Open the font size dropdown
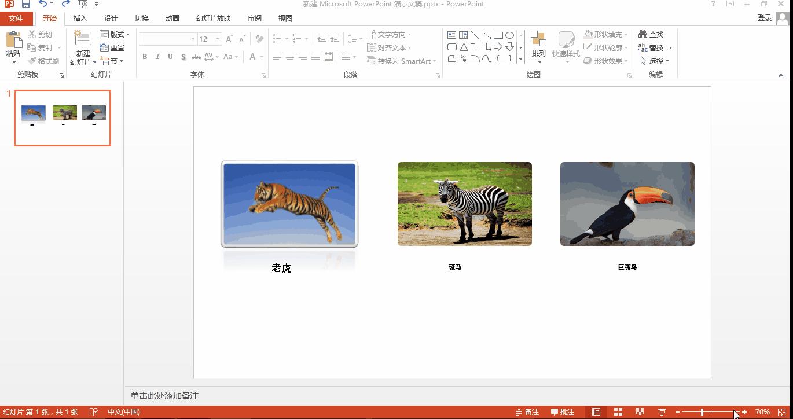The width and height of the screenshot is (793, 419). coord(218,39)
